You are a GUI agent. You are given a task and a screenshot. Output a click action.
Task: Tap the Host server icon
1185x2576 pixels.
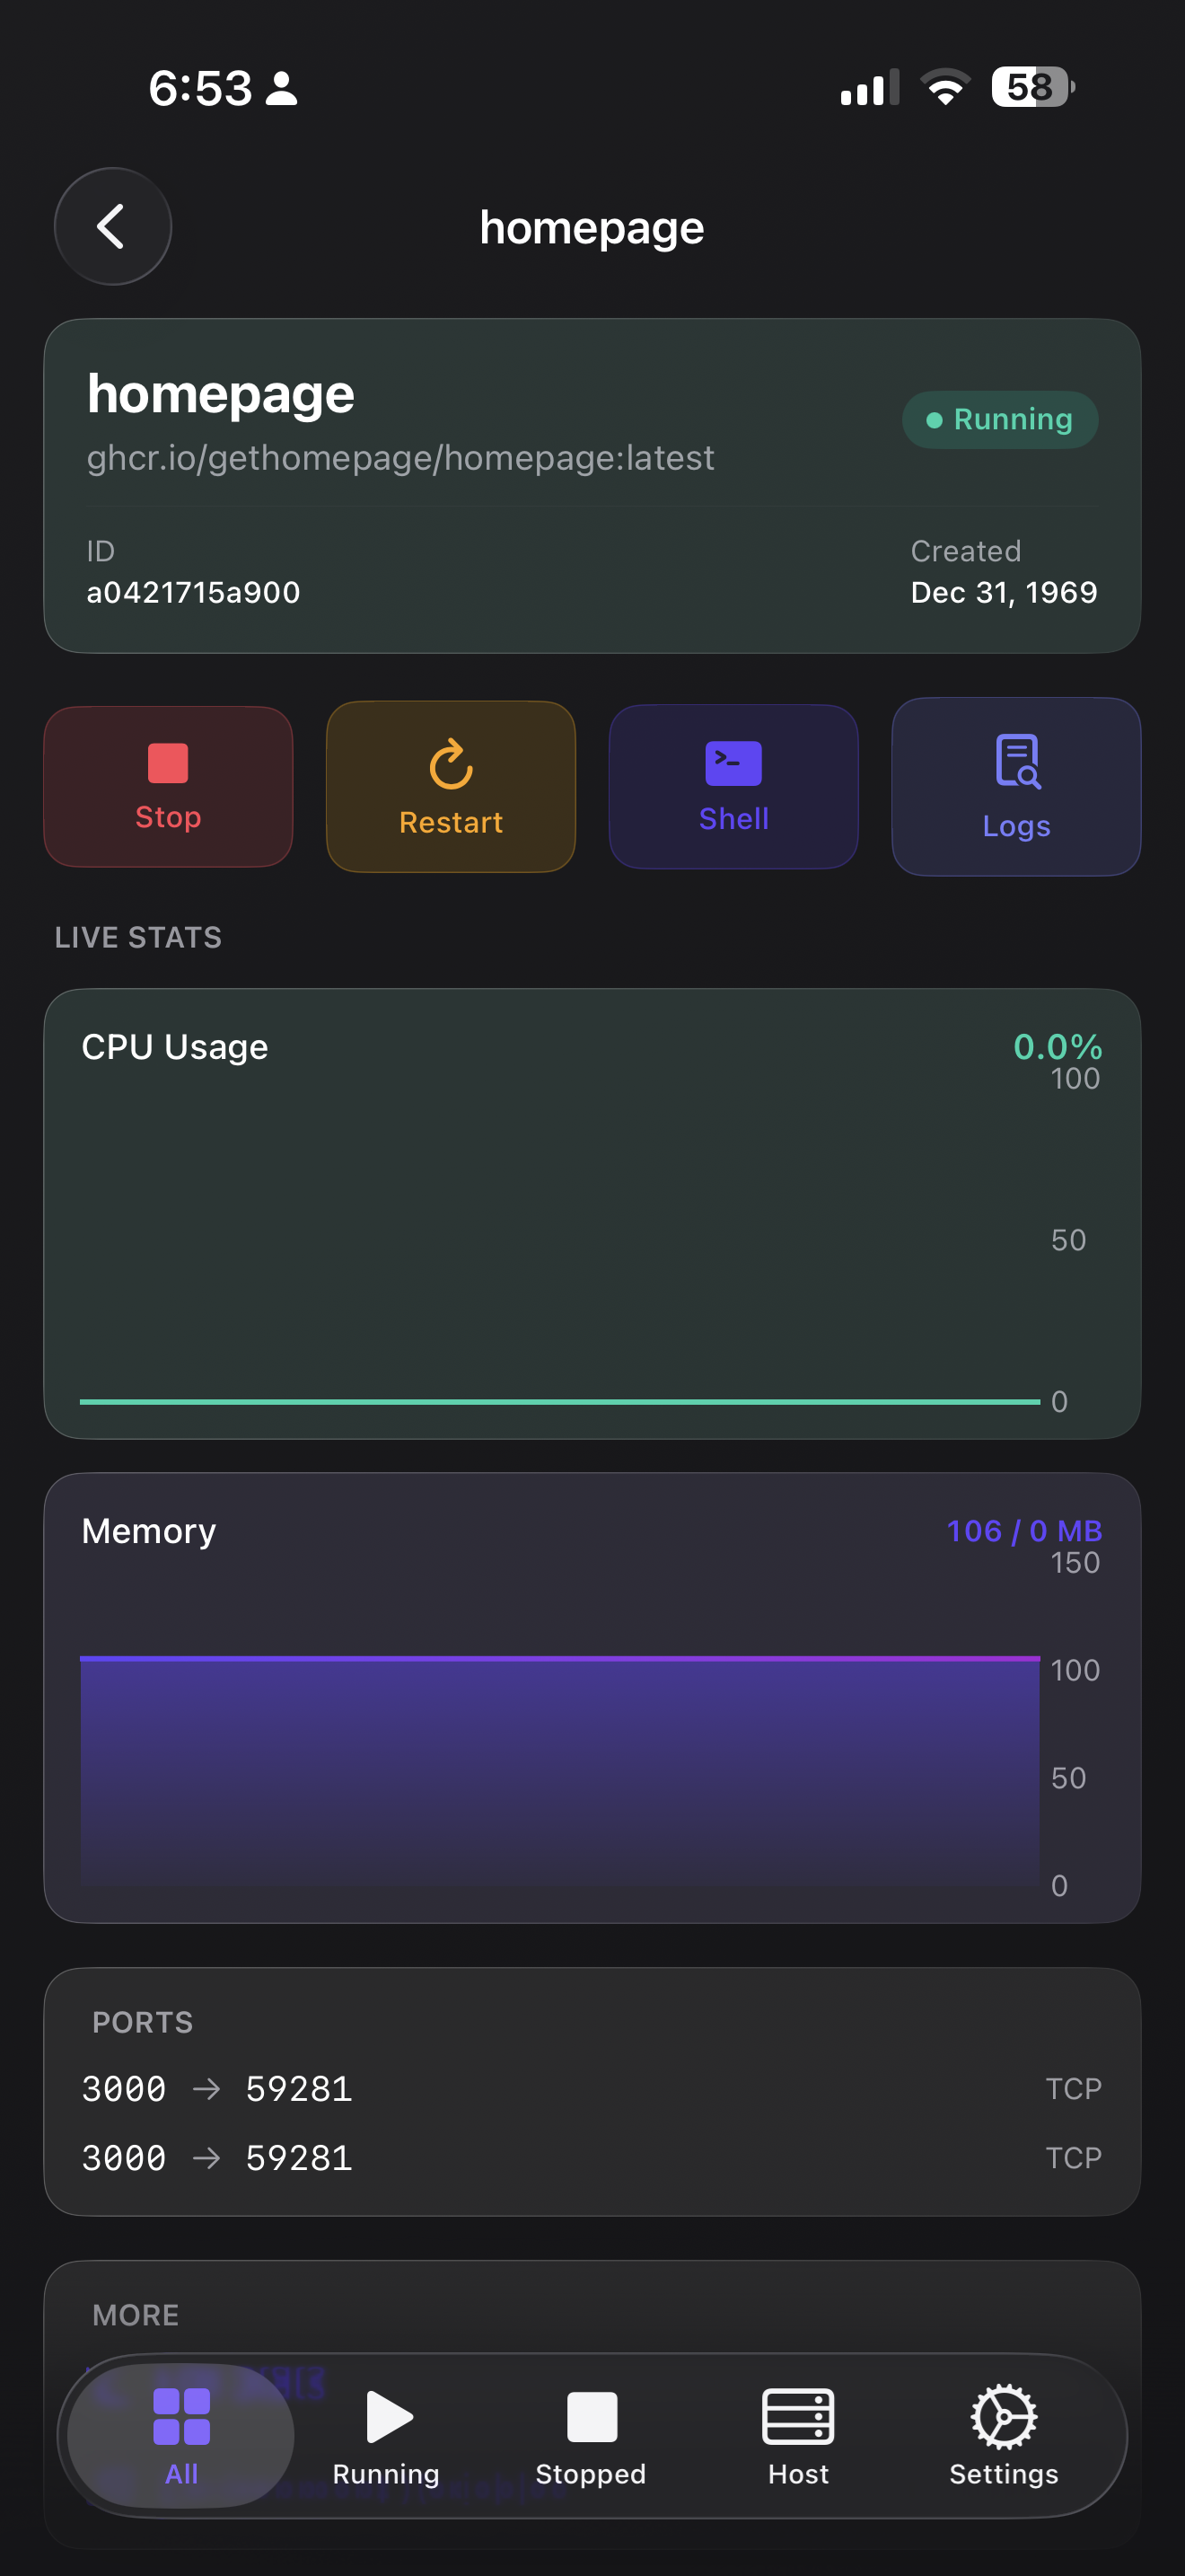point(797,2436)
